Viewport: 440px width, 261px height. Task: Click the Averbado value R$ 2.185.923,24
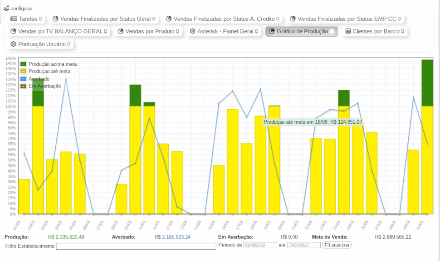[172, 237]
